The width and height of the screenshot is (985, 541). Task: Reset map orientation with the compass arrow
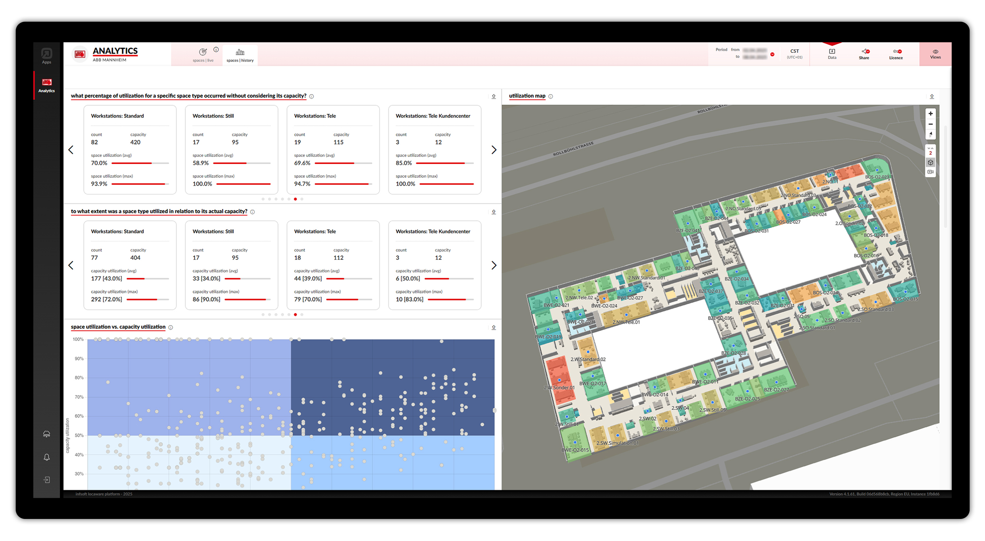[x=930, y=134]
